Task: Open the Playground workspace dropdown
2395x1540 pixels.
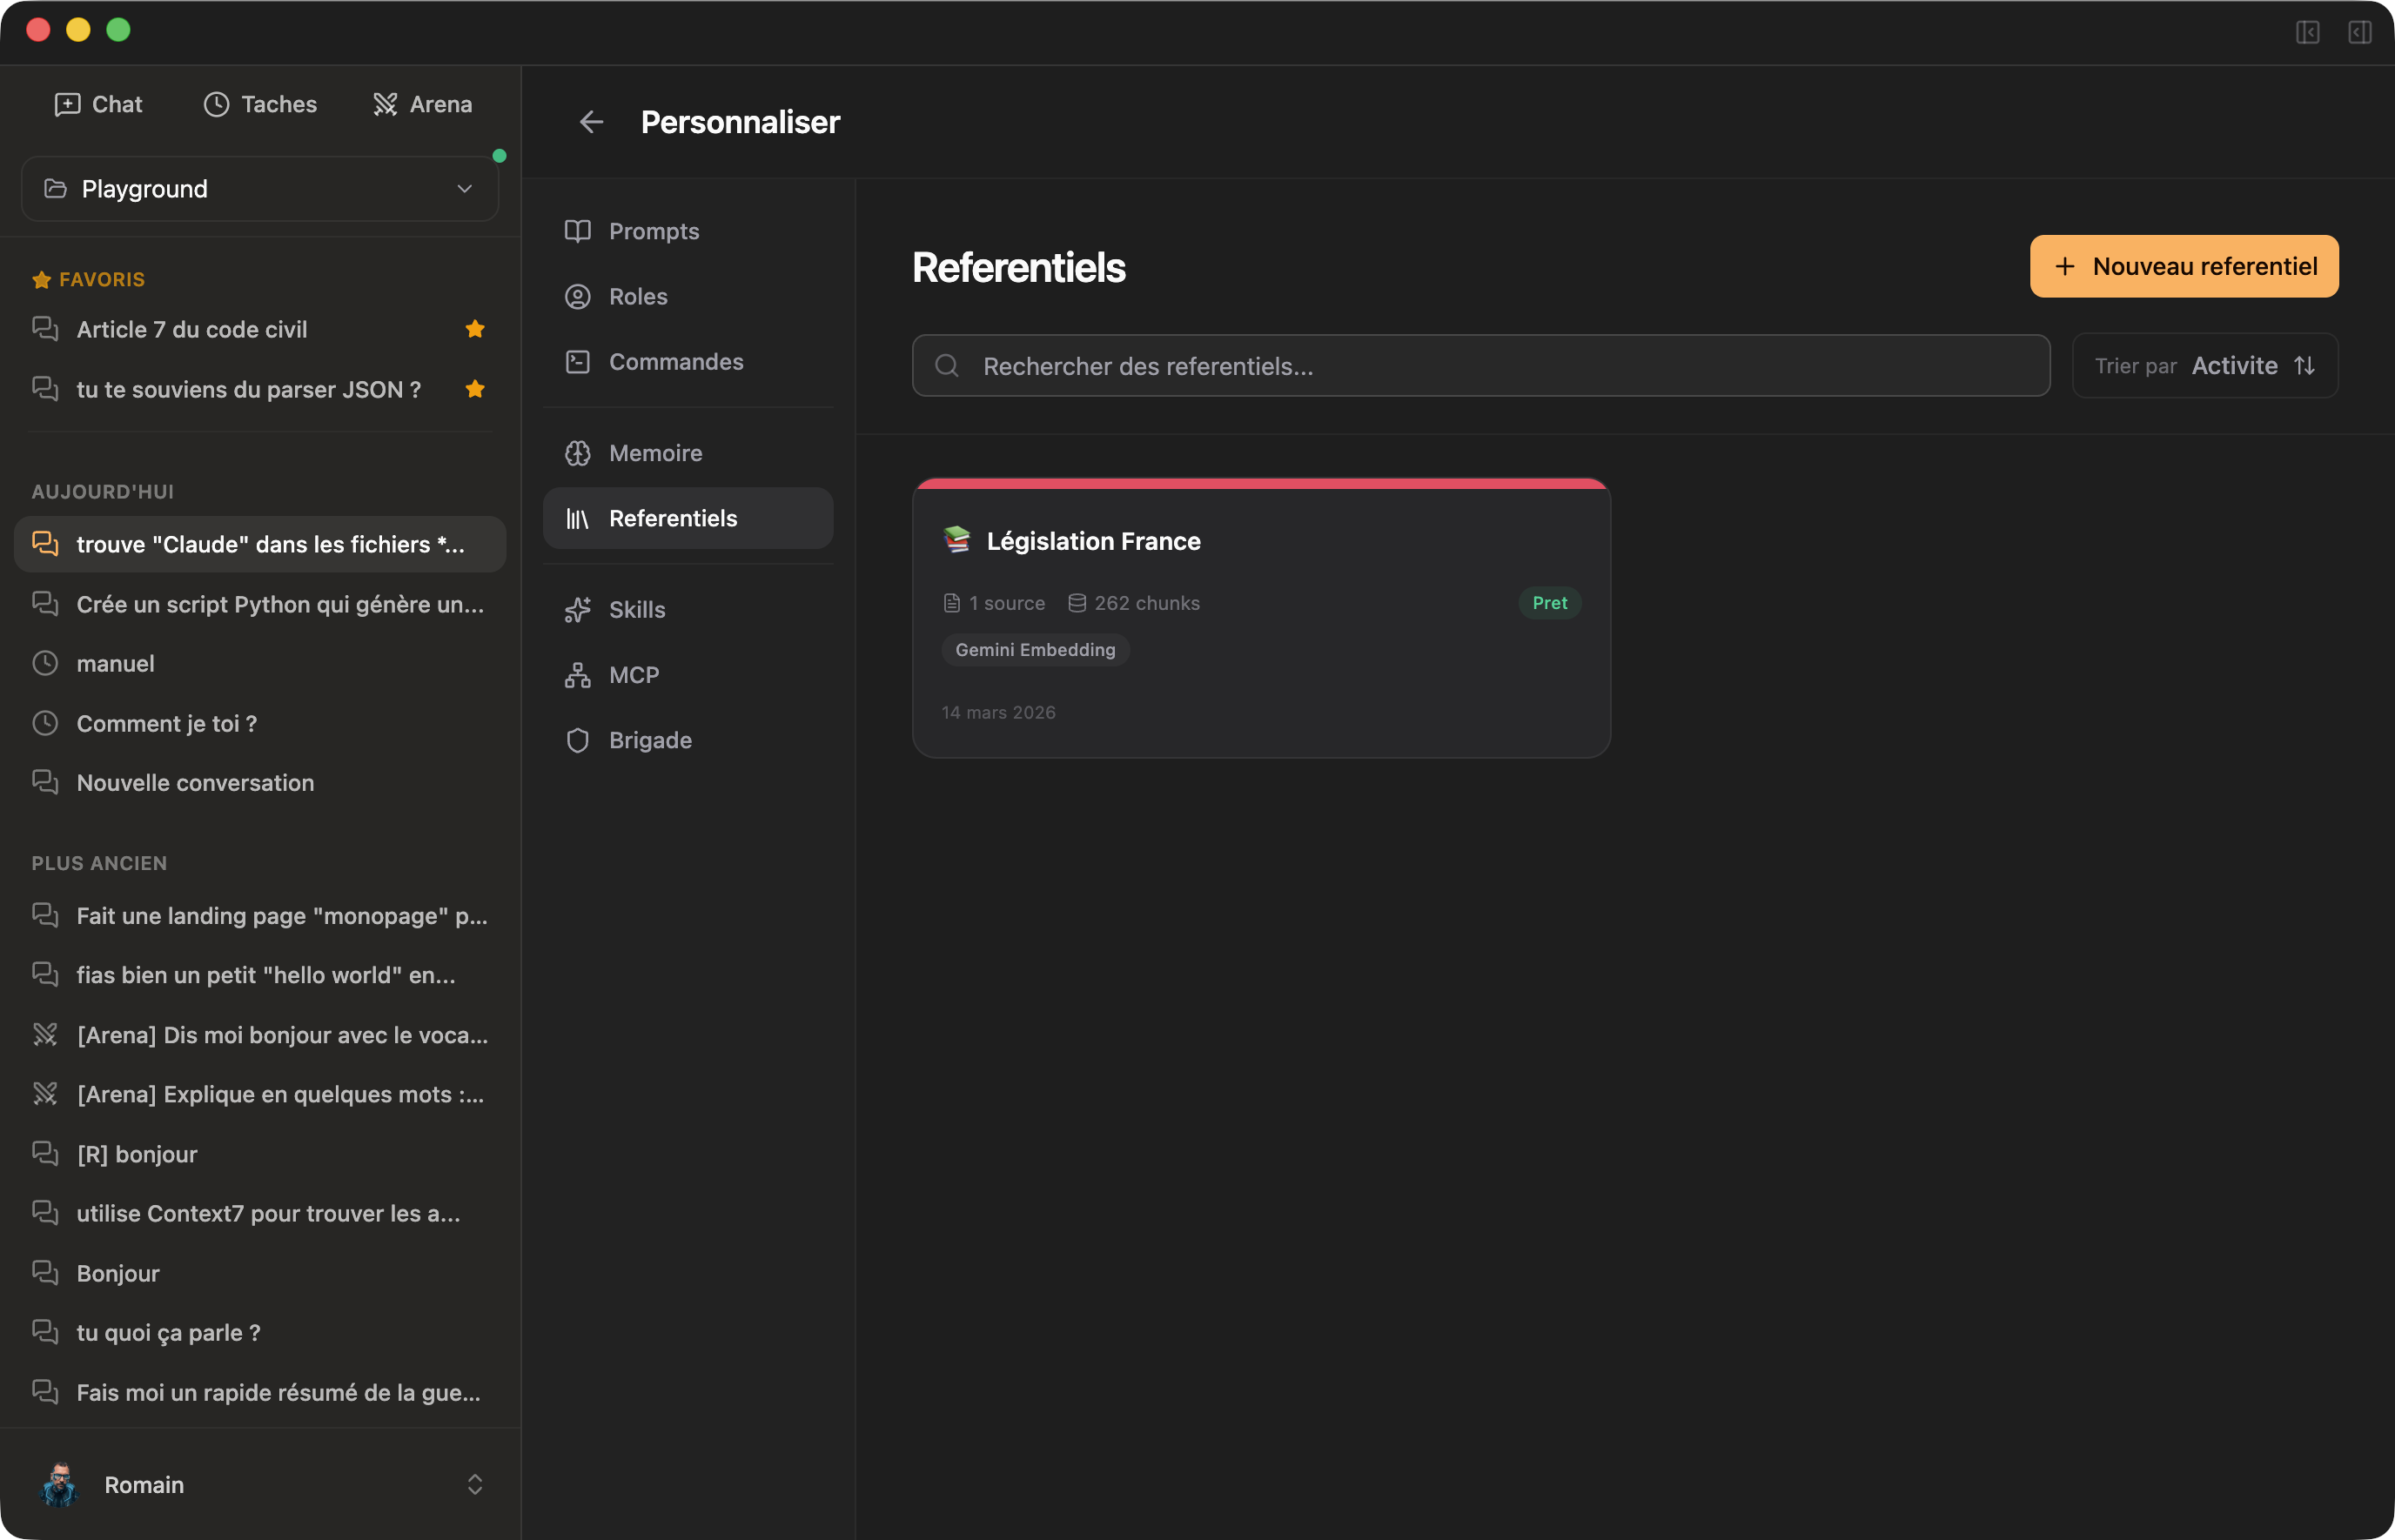Action: point(259,188)
